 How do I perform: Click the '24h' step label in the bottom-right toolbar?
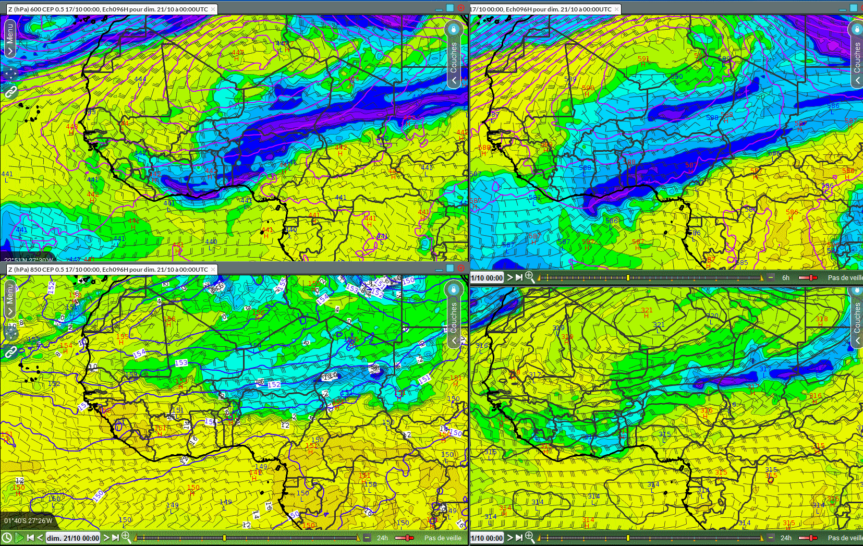point(786,538)
